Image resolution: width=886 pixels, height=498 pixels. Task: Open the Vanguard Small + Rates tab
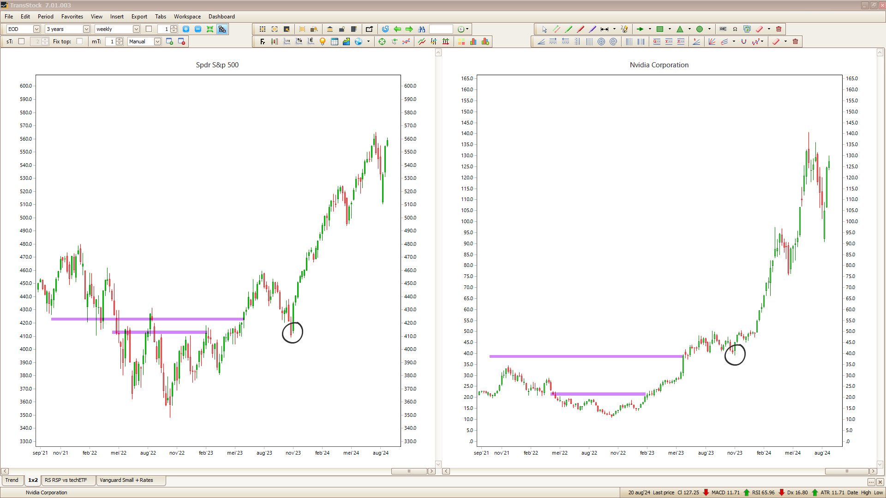[x=126, y=480]
